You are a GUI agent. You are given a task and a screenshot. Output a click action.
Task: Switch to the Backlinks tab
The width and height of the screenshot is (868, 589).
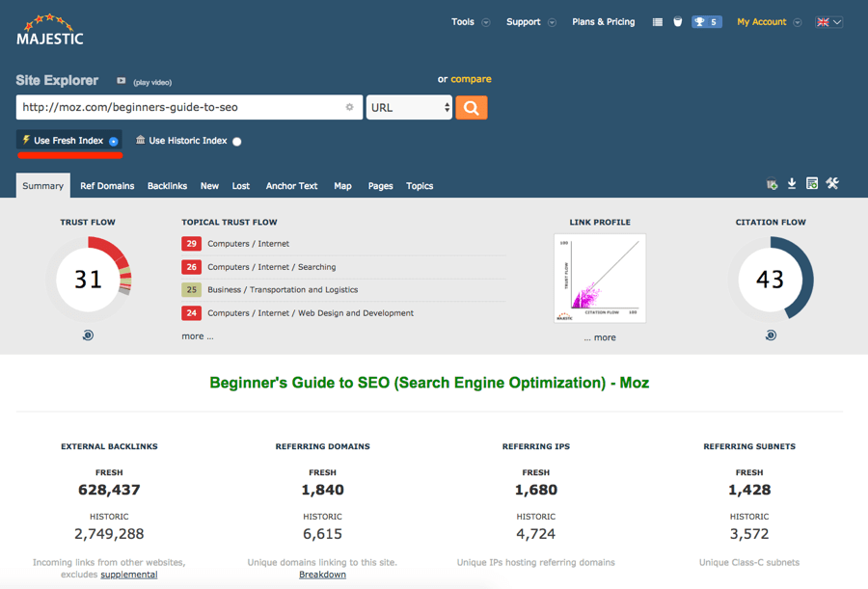[166, 185]
